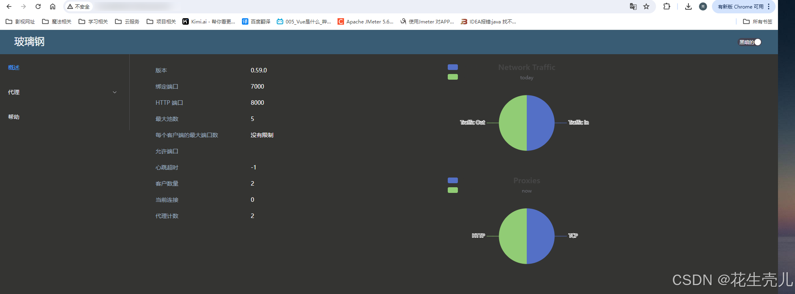The image size is (795, 294).
Task: Click the browser home icon
Action: coord(53,6)
